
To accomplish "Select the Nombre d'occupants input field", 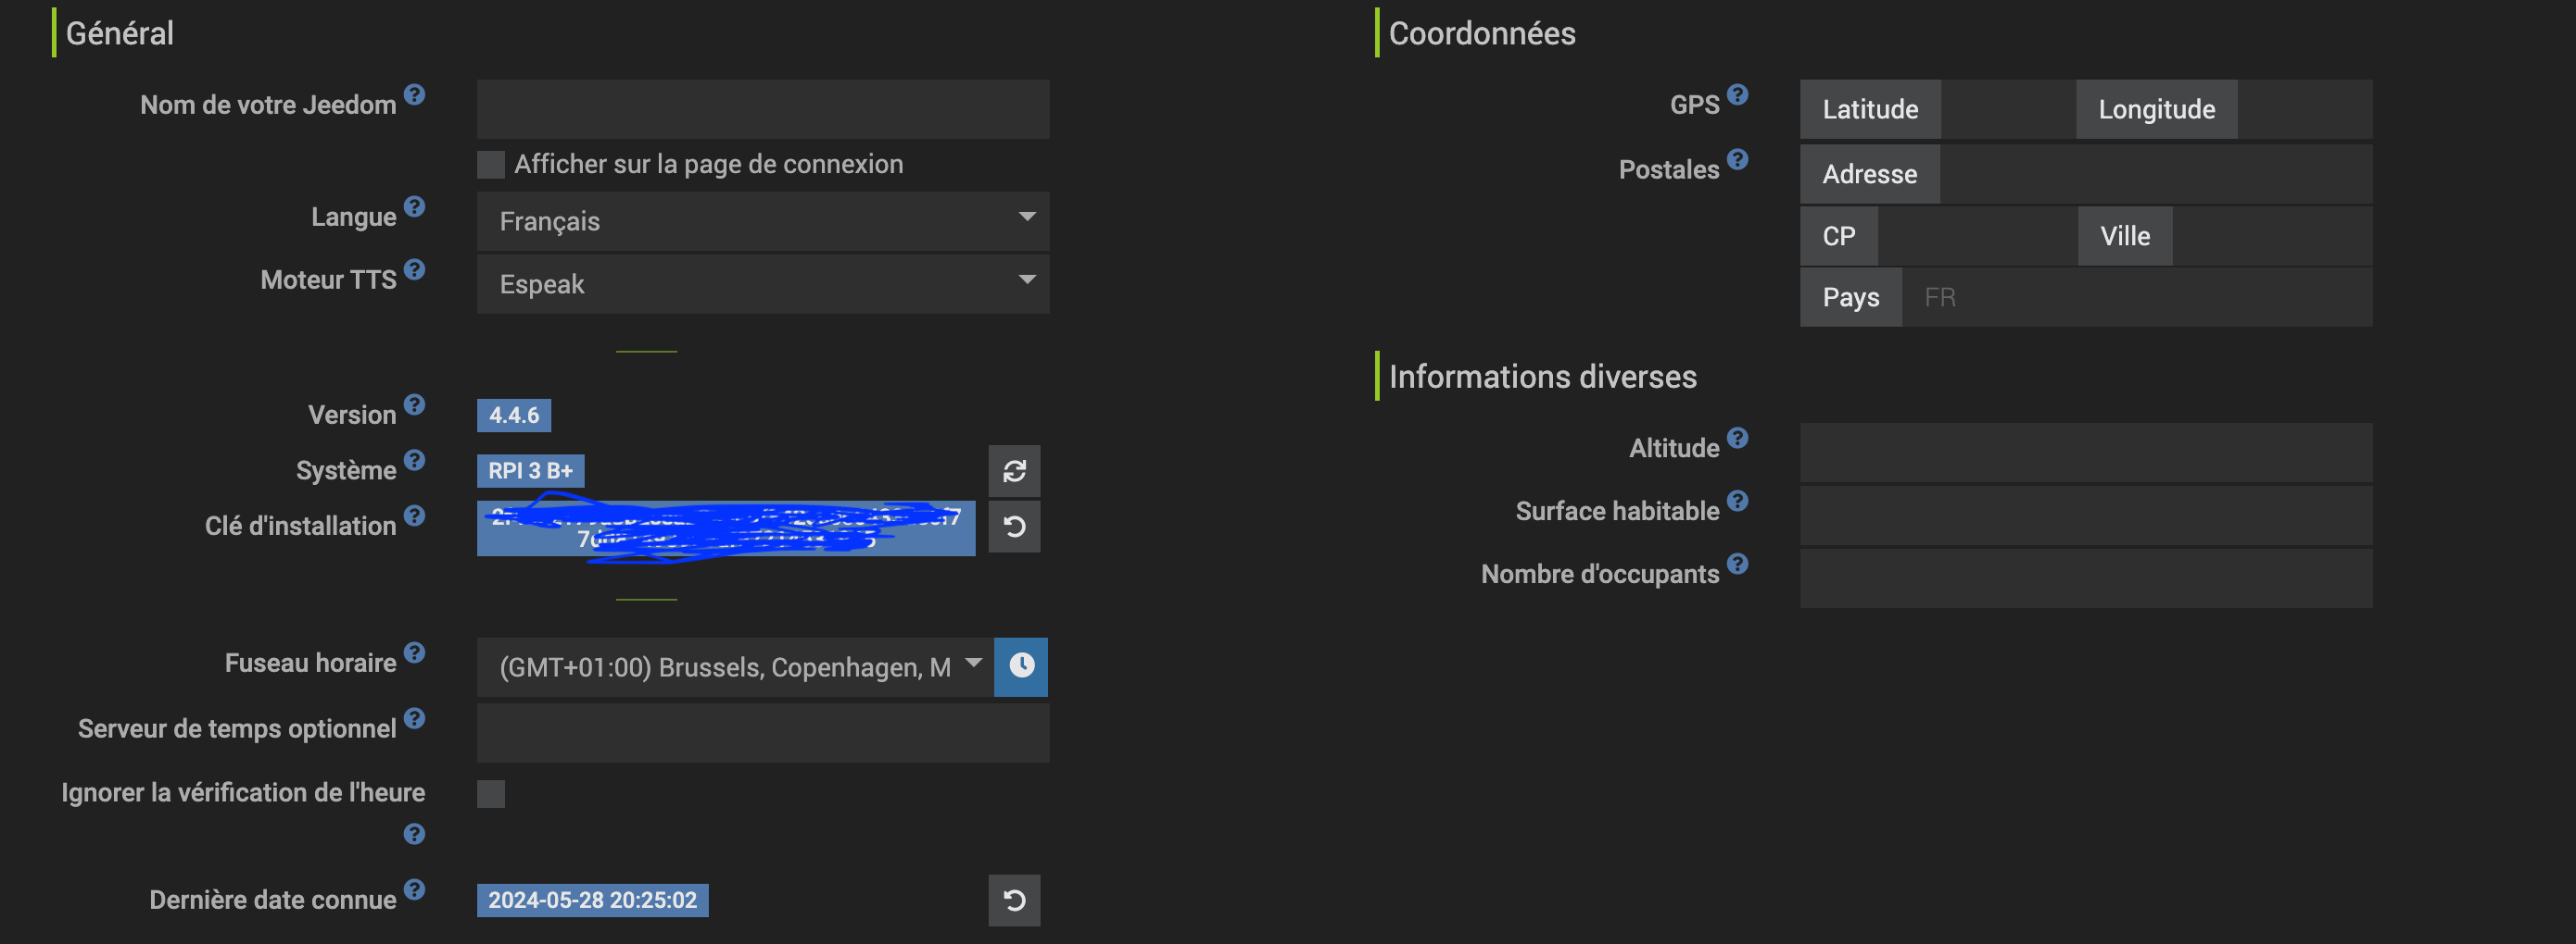I will [x=2085, y=578].
